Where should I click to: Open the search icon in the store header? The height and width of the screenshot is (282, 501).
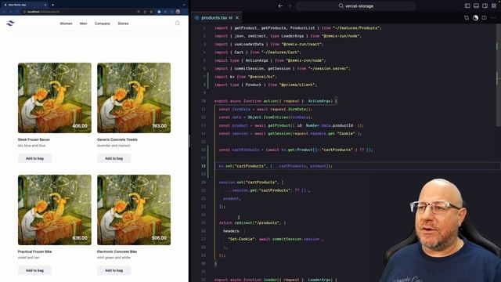(x=178, y=23)
